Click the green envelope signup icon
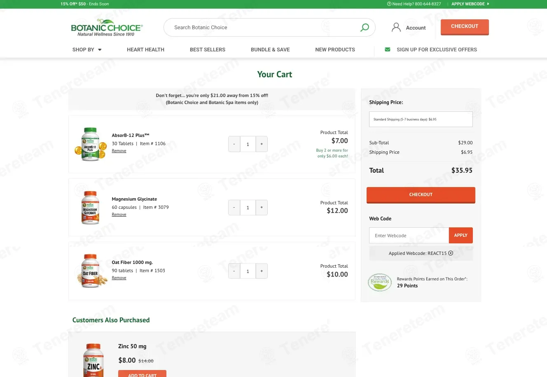Screen dimensions: 547x377 (388, 49)
